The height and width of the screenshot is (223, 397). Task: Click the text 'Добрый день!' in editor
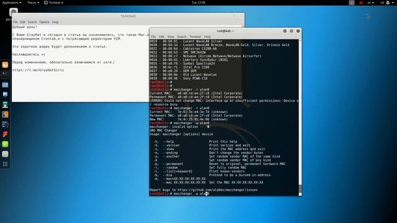25,27
